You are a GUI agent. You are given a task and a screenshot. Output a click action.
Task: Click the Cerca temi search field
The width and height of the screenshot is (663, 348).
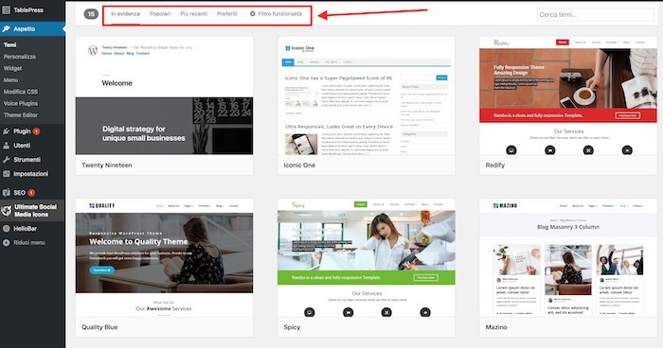click(x=596, y=14)
